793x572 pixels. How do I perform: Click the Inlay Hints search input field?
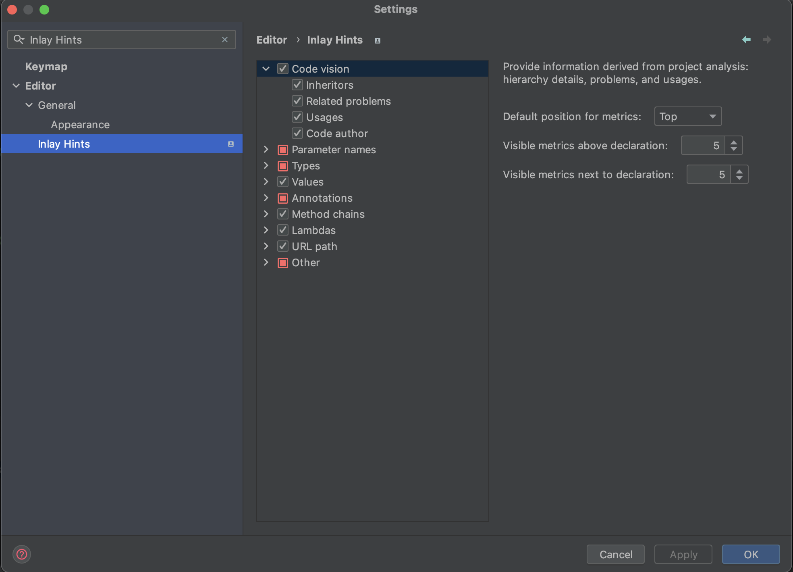click(x=121, y=40)
